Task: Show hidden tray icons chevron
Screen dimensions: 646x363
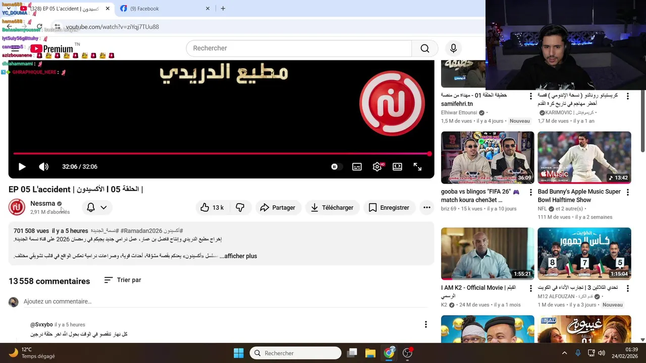Action: tap(564, 353)
